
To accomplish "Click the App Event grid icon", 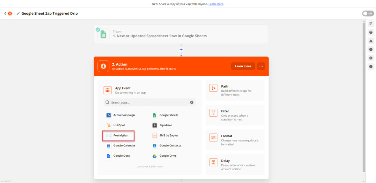I will point(108,90).
